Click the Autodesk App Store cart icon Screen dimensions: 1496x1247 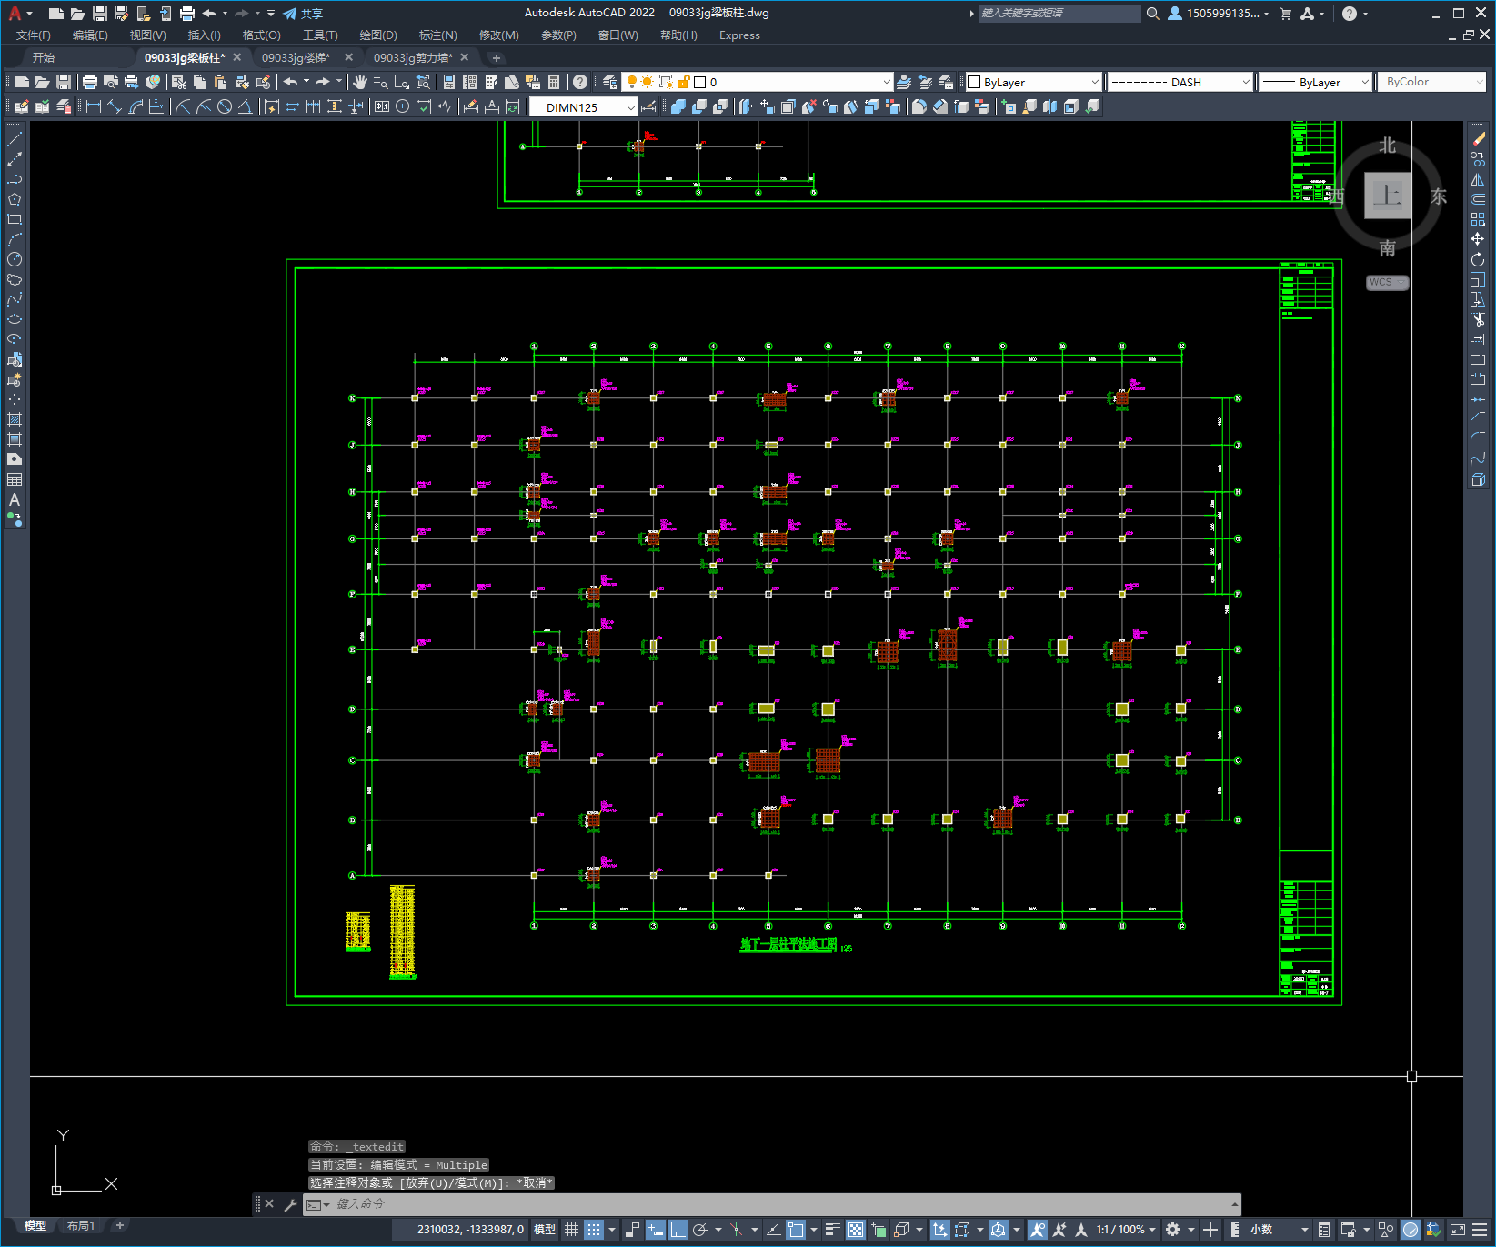[1285, 14]
